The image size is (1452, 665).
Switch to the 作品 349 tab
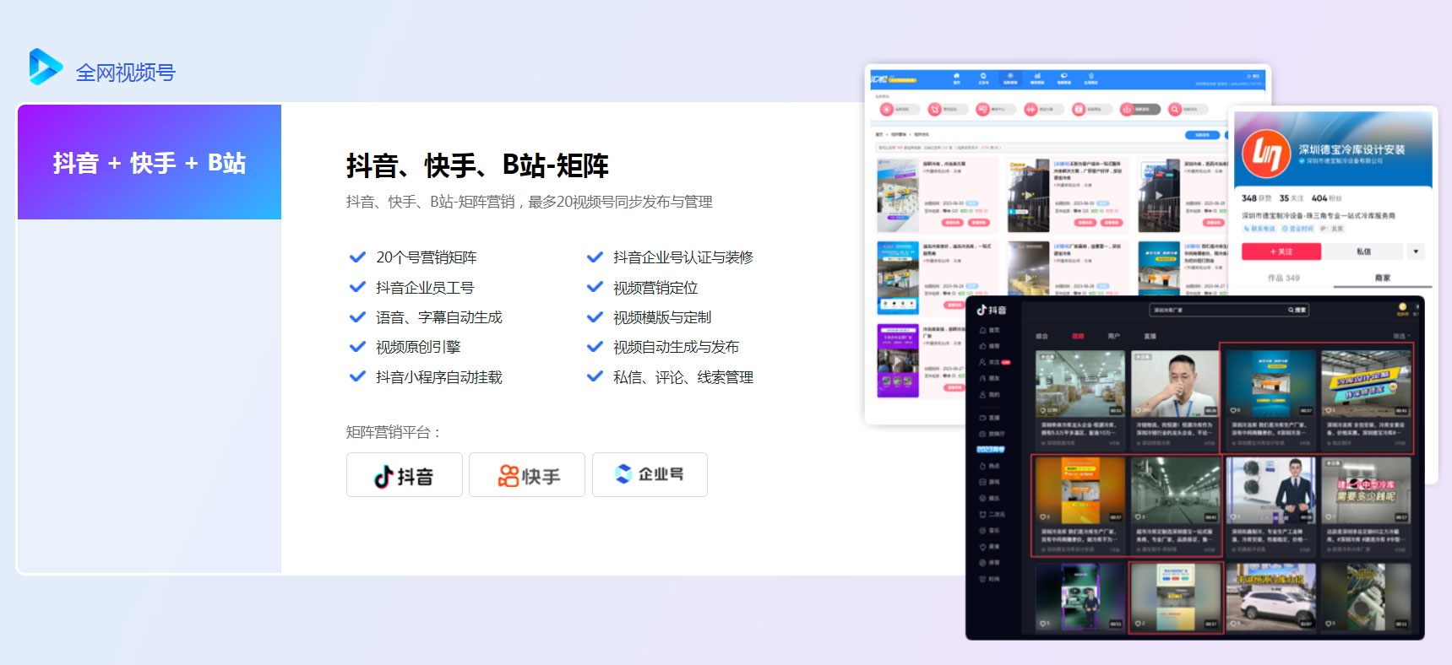[x=1284, y=278]
